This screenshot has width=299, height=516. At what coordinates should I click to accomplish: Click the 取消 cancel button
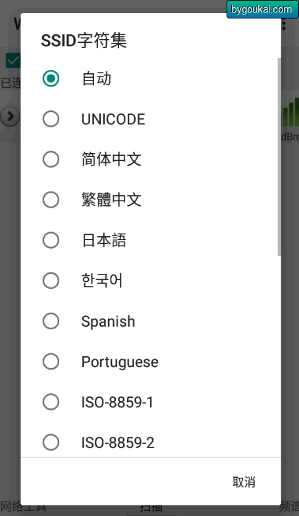pyautogui.click(x=244, y=482)
